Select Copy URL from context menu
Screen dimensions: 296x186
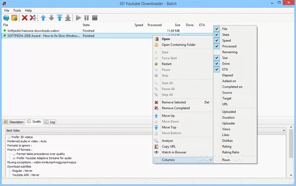click(x=169, y=147)
